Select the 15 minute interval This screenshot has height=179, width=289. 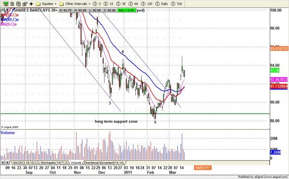click(x=108, y=4)
